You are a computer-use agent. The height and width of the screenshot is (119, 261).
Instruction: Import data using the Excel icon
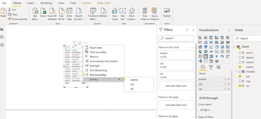[x=43, y=13]
